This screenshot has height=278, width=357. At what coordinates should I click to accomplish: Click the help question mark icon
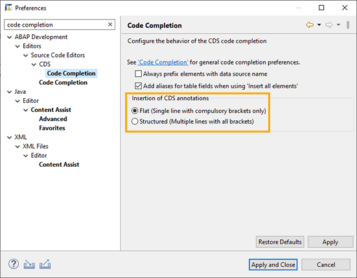tap(14, 264)
